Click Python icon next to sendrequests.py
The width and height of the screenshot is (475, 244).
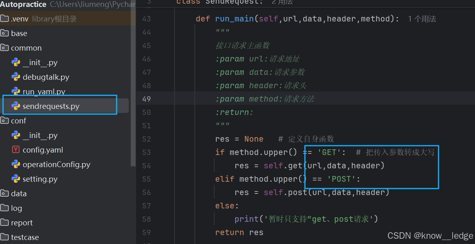click(x=16, y=106)
